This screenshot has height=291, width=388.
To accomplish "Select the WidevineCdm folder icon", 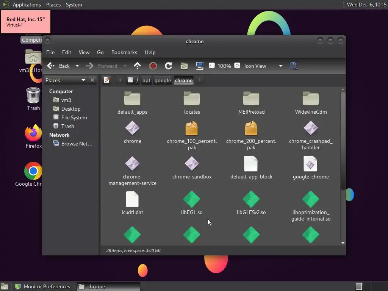I will coord(311,99).
